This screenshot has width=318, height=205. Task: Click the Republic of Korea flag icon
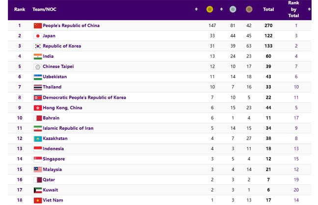pos(37,46)
